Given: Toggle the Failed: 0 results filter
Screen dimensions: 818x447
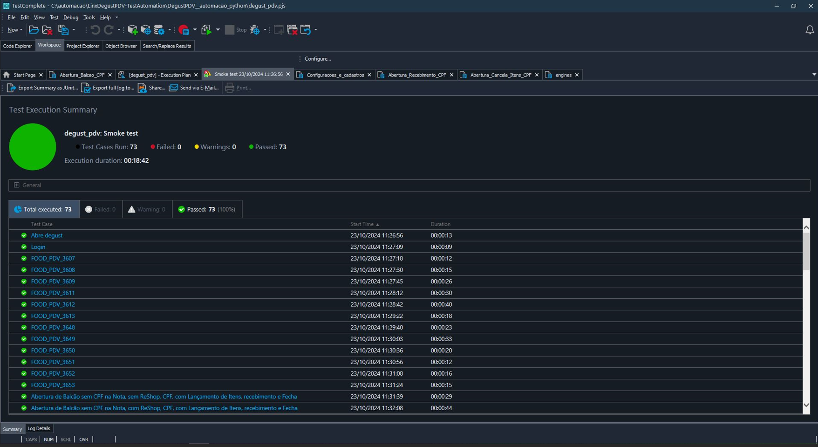Looking at the screenshot, I should (101, 209).
